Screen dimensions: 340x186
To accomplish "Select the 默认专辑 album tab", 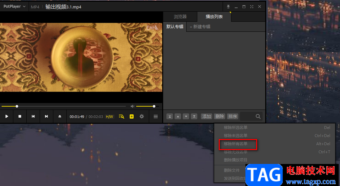I will tap(175, 27).
